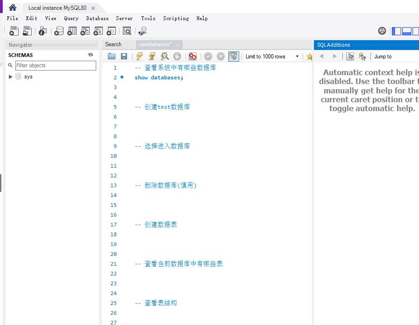This screenshot has width=419, height=325.
Task: Open the Tools menu
Action: (148, 18)
